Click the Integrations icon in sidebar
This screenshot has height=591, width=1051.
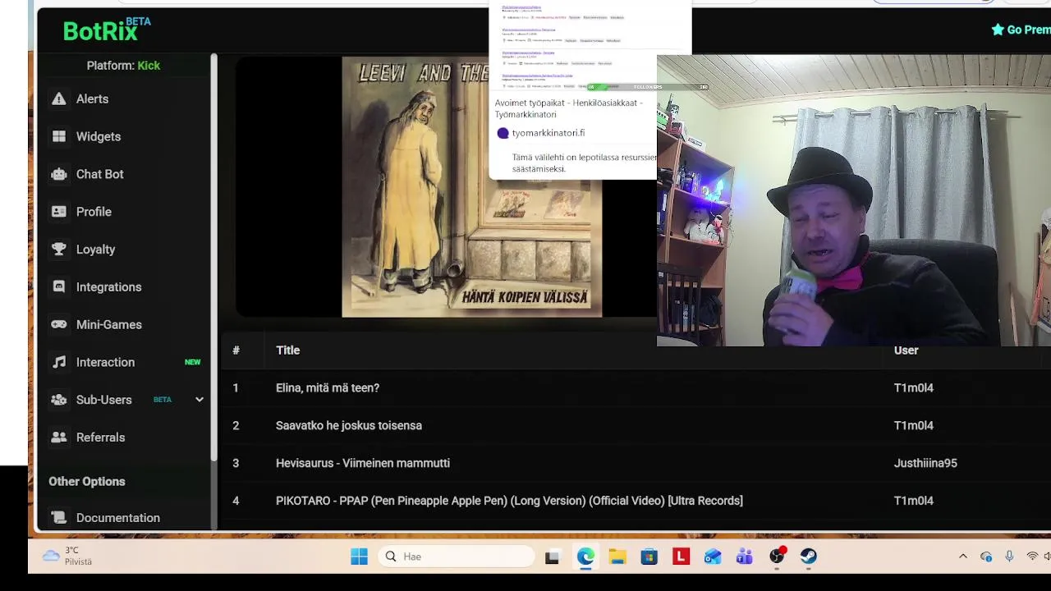point(59,287)
